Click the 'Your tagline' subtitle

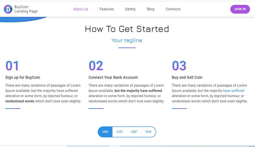127,40
